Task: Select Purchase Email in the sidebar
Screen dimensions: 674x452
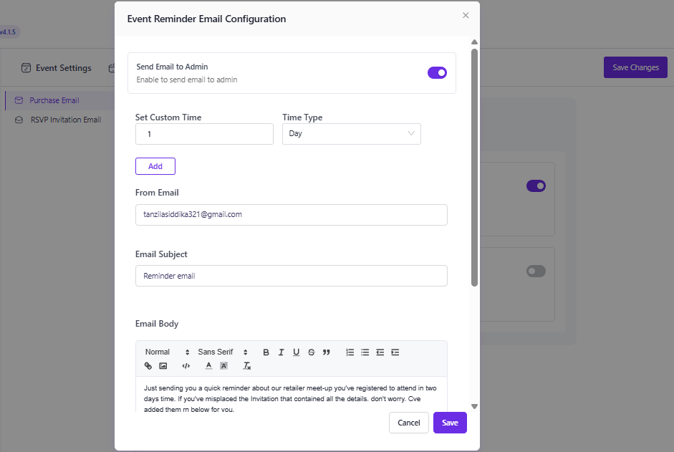Action: tap(54, 101)
